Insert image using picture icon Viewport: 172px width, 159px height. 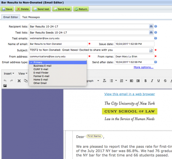pyautogui.click(x=5, y=86)
